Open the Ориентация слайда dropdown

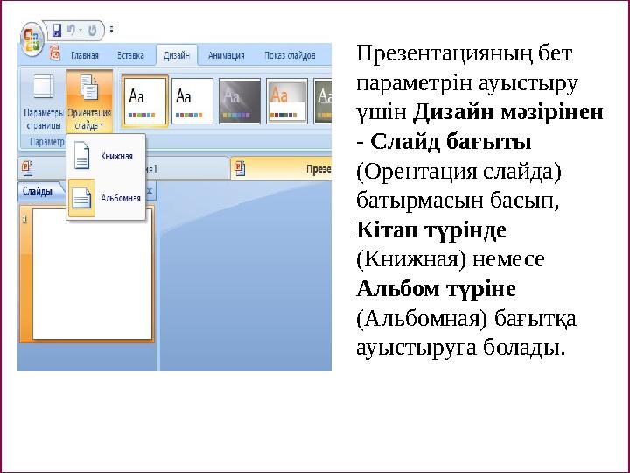point(88,102)
